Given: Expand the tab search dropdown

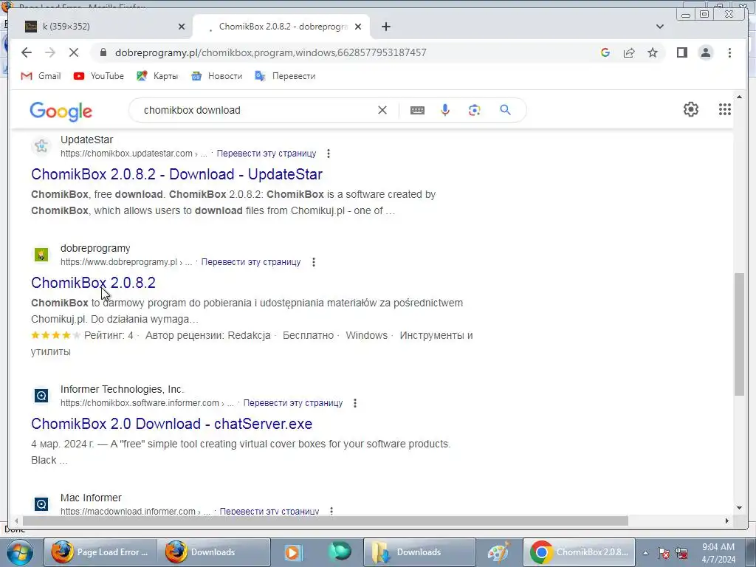Looking at the screenshot, I should coord(659,27).
